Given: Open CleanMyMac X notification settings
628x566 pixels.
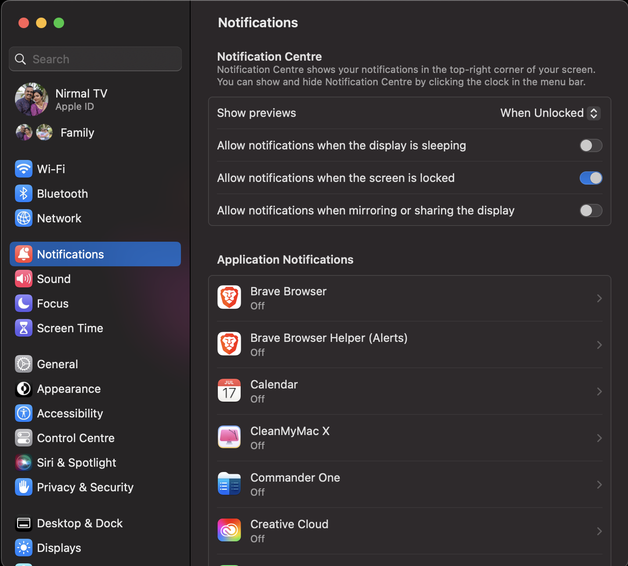Looking at the screenshot, I should pos(410,438).
